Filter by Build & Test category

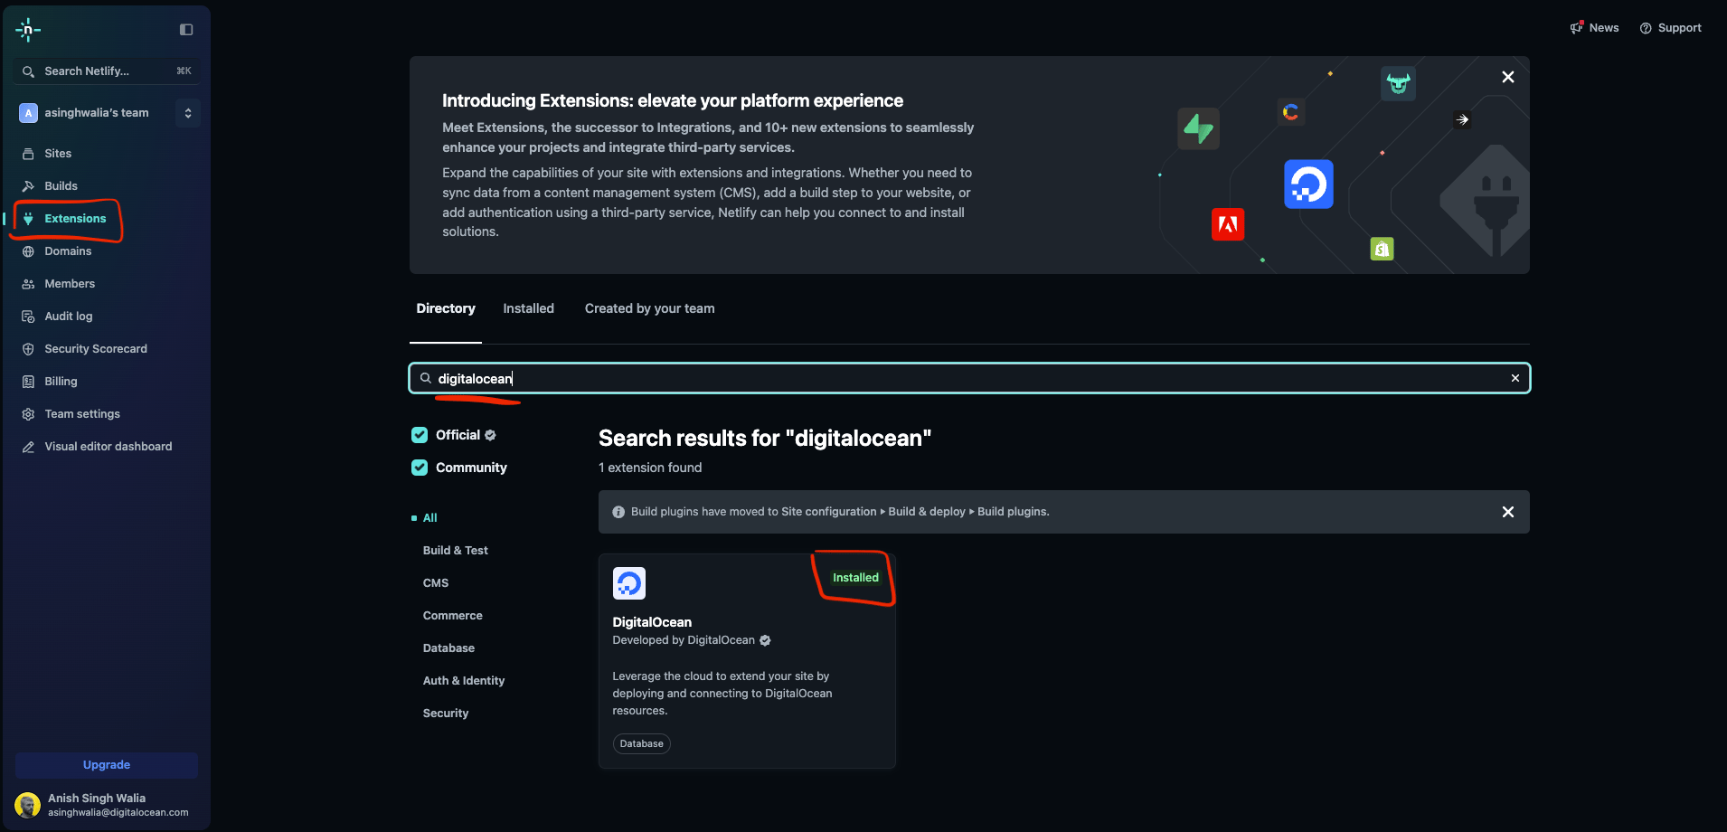pyautogui.click(x=456, y=551)
